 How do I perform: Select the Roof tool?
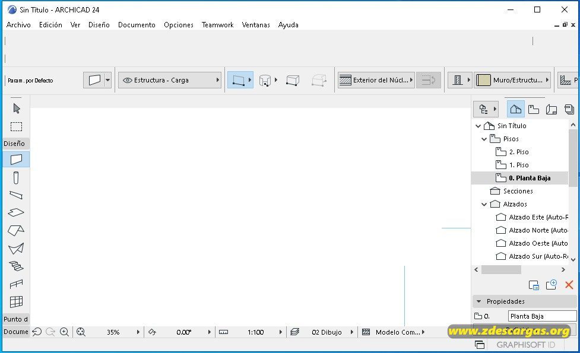pyautogui.click(x=16, y=230)
